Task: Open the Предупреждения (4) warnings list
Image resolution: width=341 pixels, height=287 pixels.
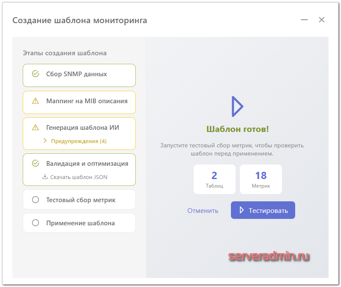Action: 78,141
